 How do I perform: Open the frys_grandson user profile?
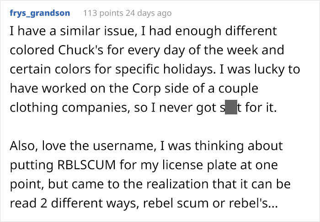tap(40, 13)
